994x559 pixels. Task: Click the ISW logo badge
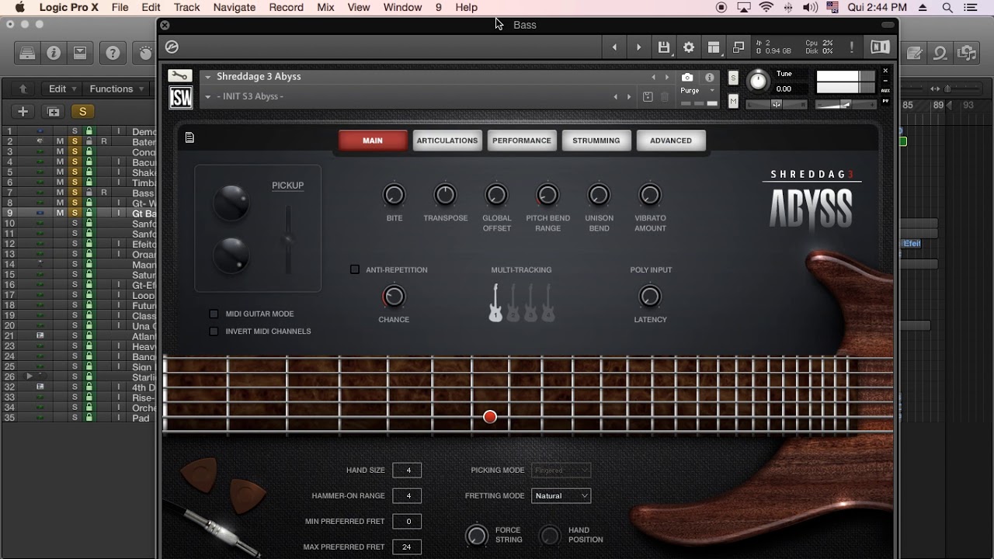(x=180, y=97)
